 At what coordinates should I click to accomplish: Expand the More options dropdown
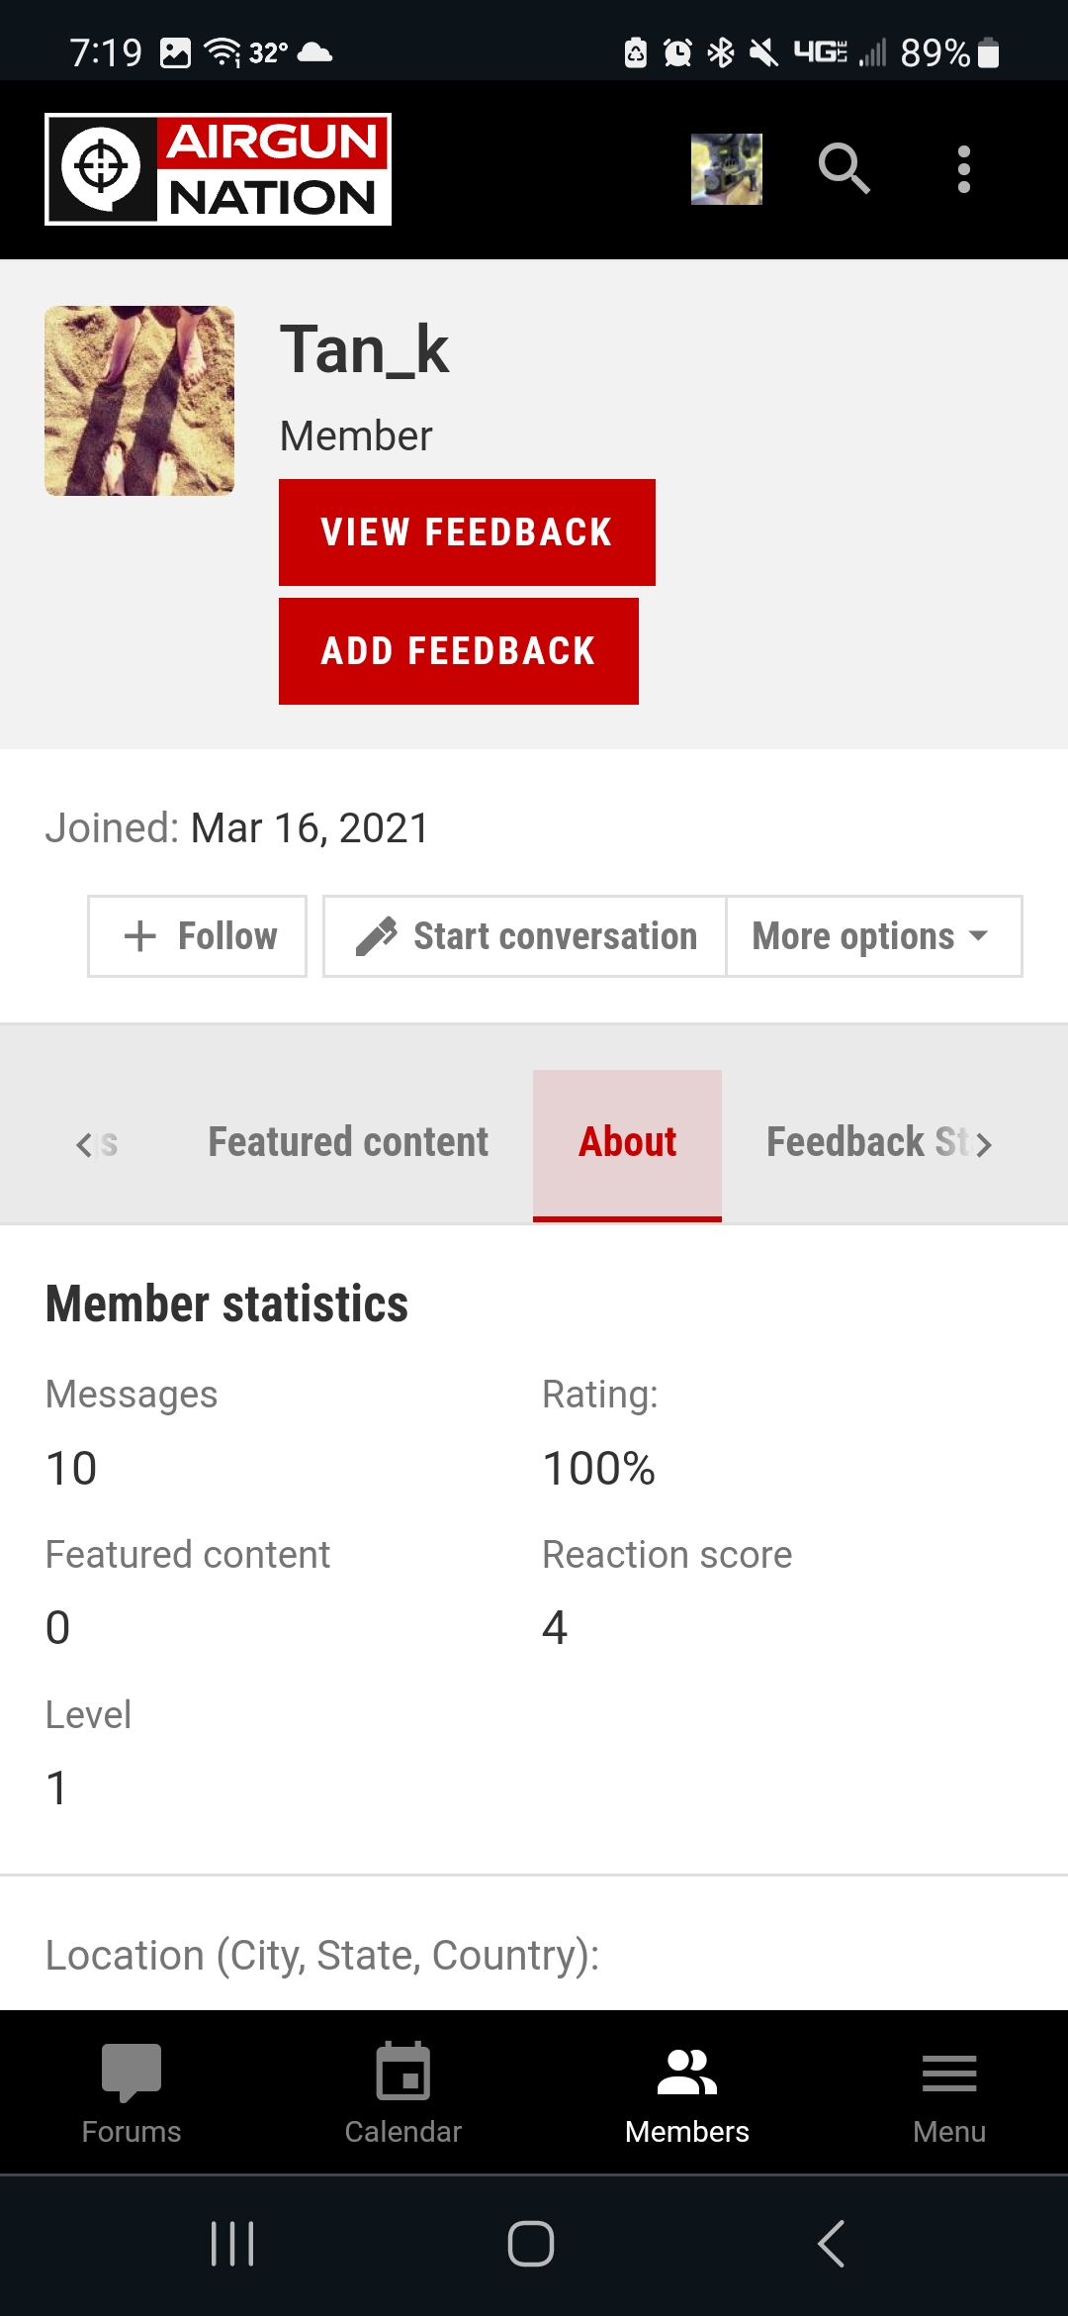[x=874, y=936]
